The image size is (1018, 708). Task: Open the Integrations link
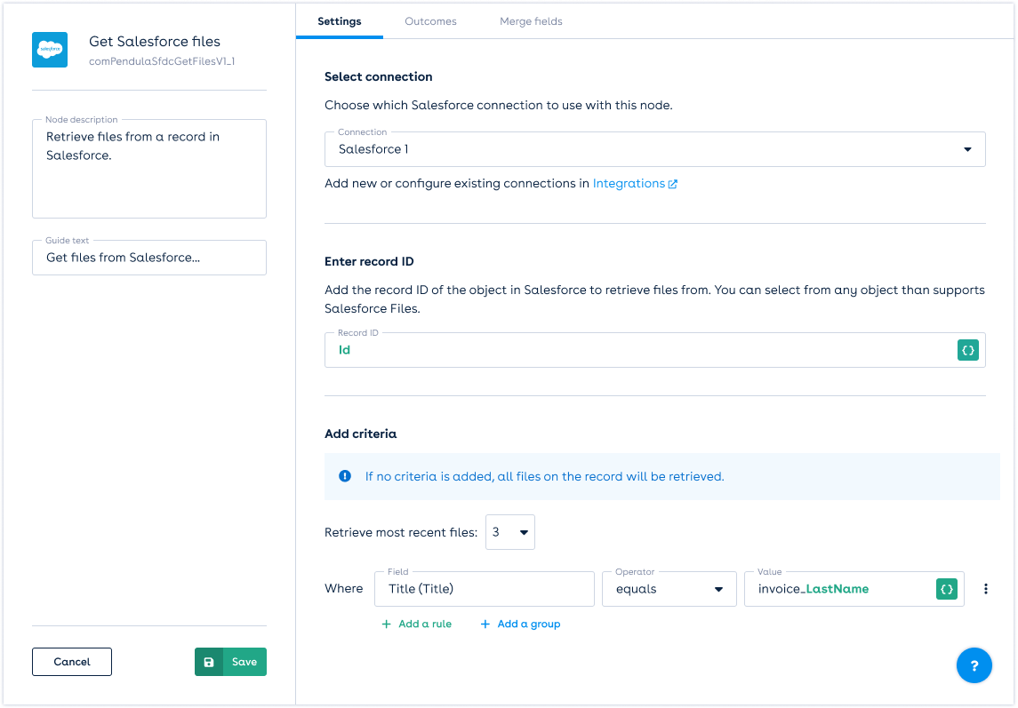[629, 184]
